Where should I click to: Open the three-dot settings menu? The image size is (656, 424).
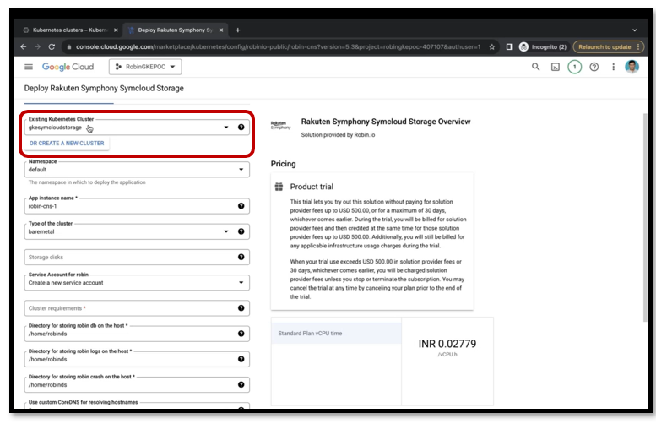pos(613,67)
